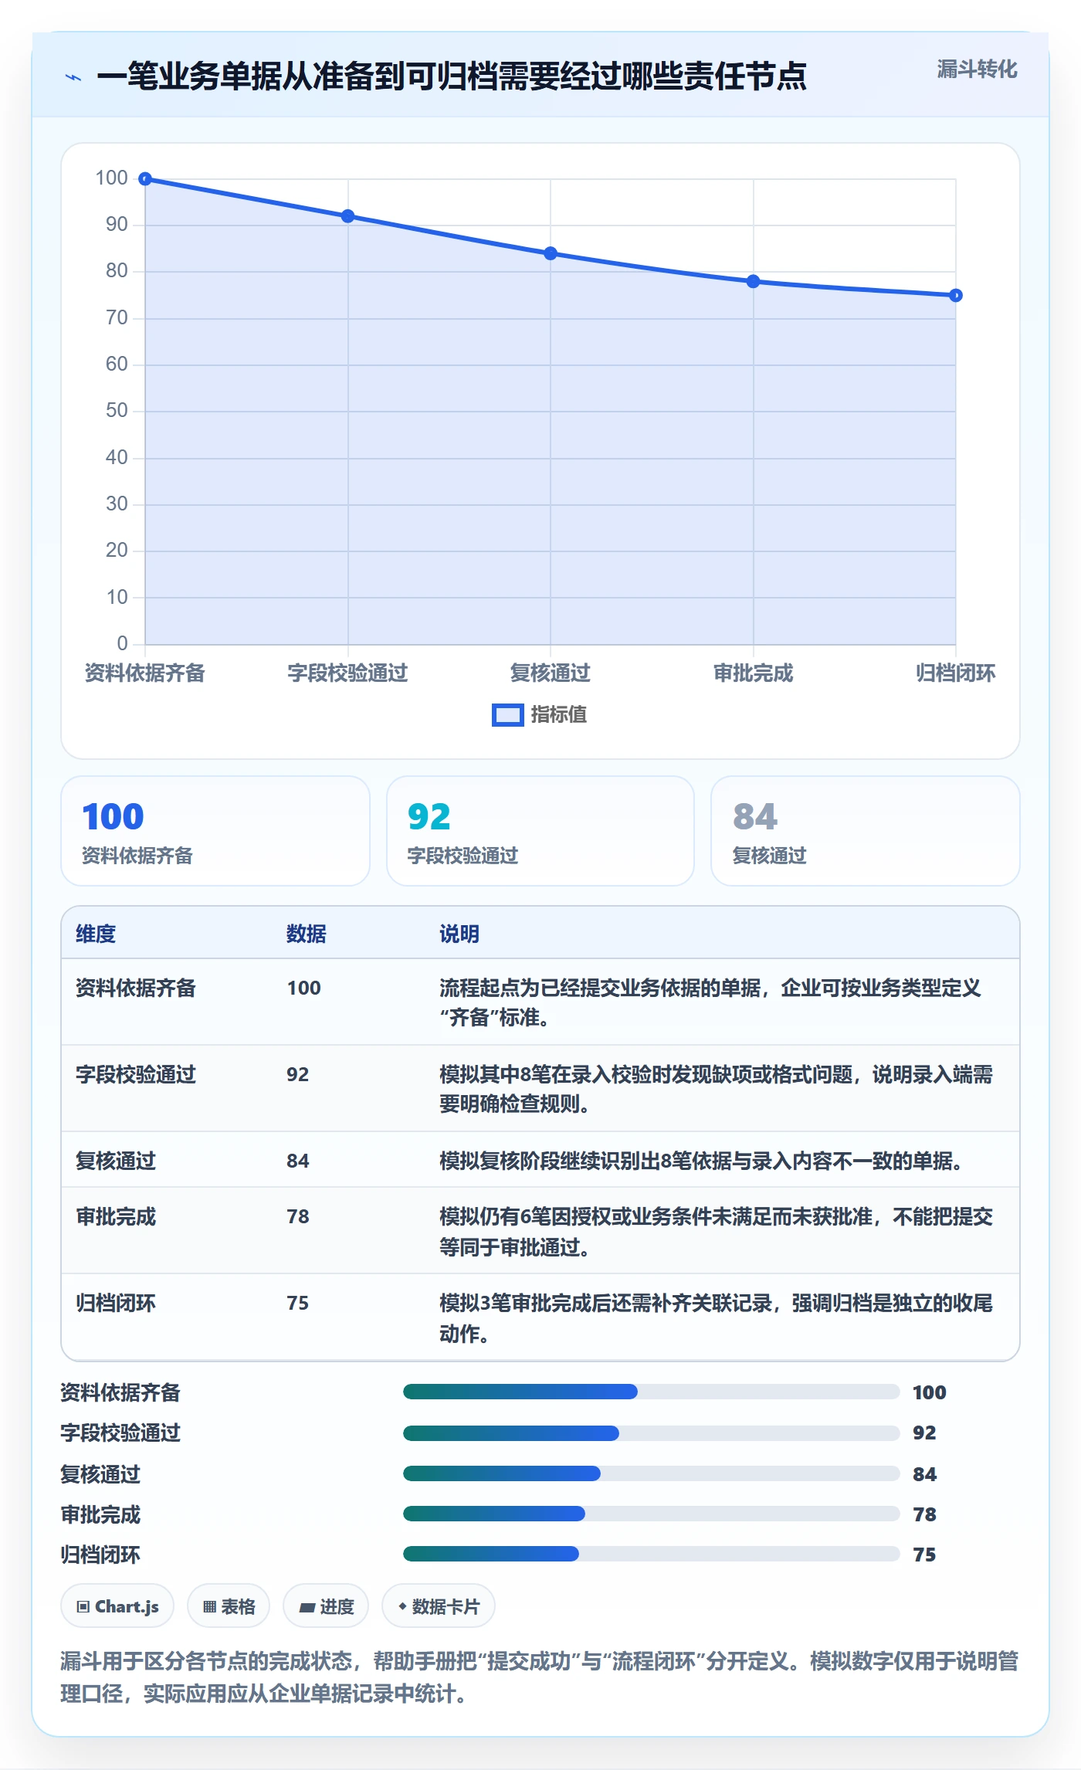Click the y-axis value 50
The image size is (1081, 1770).
(x=117, y=411)
